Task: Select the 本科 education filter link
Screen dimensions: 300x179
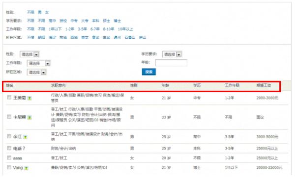Action: [x=96, y=21]
